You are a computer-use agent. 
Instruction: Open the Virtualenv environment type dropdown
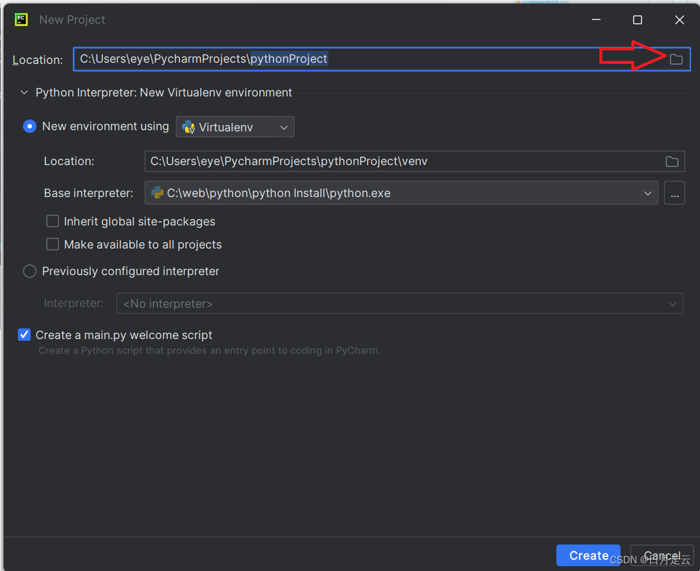235,127
